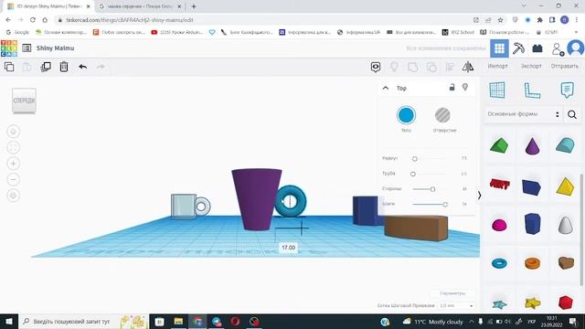Collapse the shapes side panel arrow
585x329 pixels.
(479, 195)
